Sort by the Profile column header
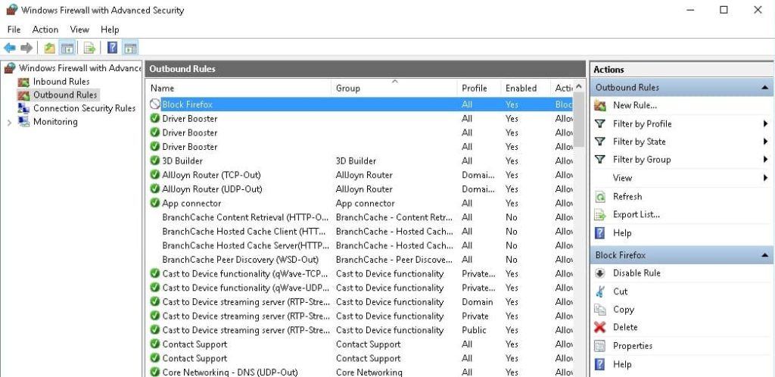Viewport: 775px width, 377px height. point(478,89)
